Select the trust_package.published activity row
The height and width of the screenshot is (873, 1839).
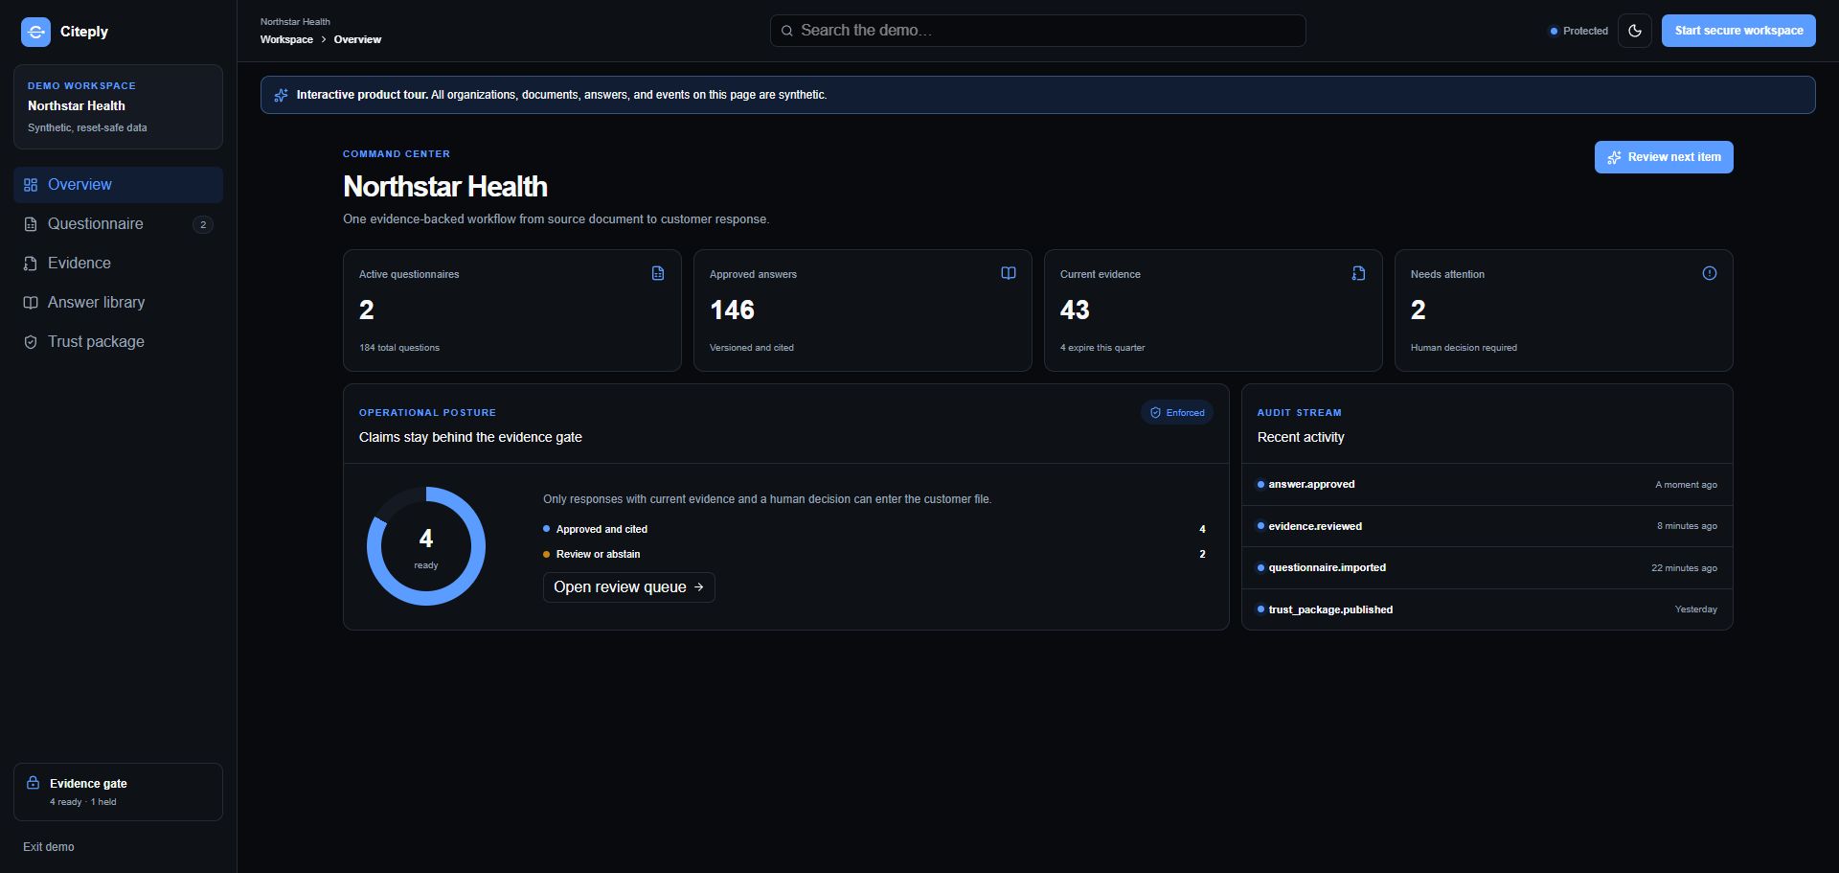pyautogui.click(x=1487, y=609)
